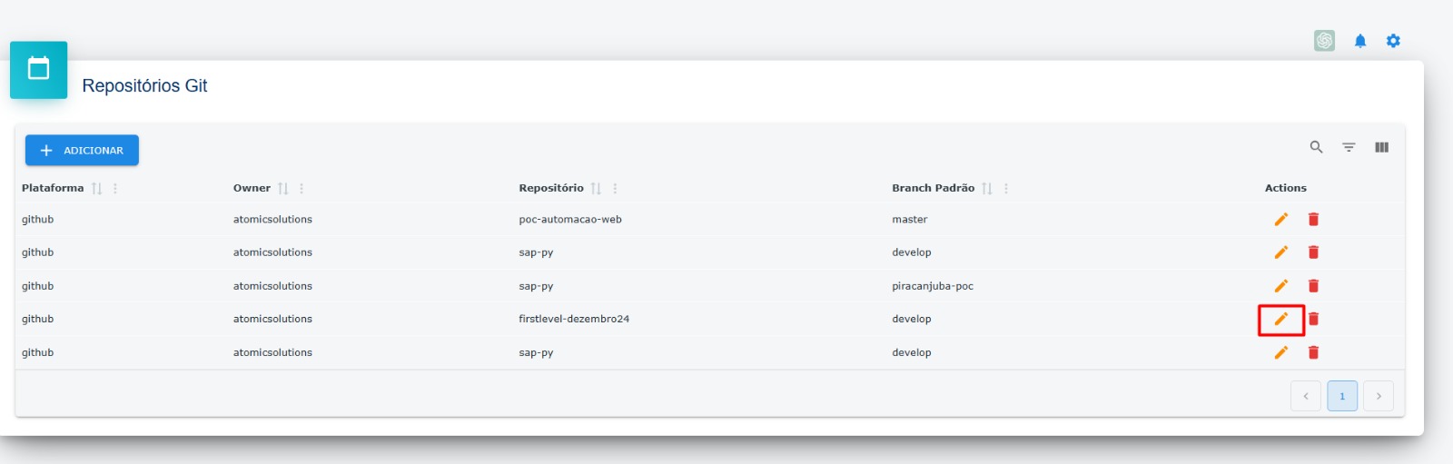1453x464 pixels.
Task: Edit the poc-automacao-web repository row
Action: pyautogui.click(x=1280, y=219)
